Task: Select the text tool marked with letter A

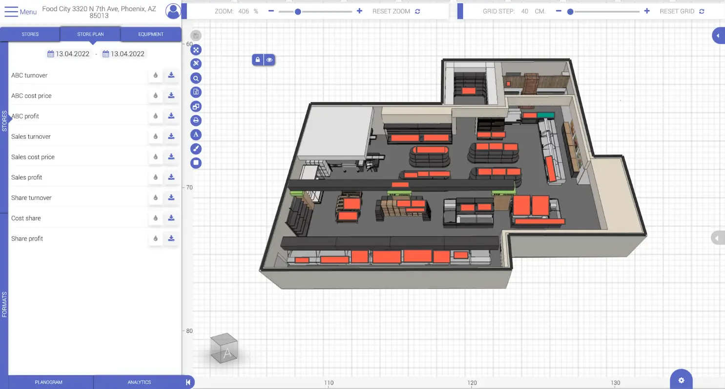Action: (x=196, y=134)
